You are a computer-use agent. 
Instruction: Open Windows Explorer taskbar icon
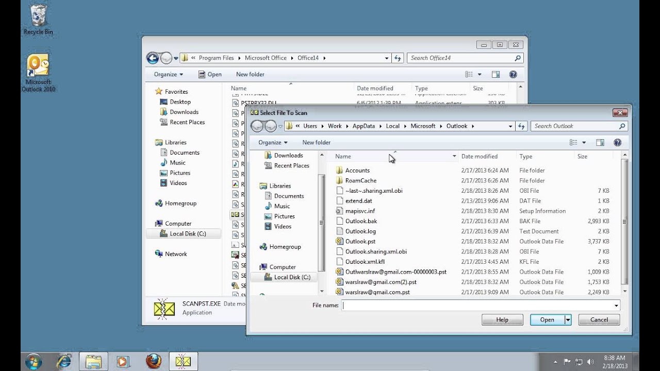(x=93, y=362)
